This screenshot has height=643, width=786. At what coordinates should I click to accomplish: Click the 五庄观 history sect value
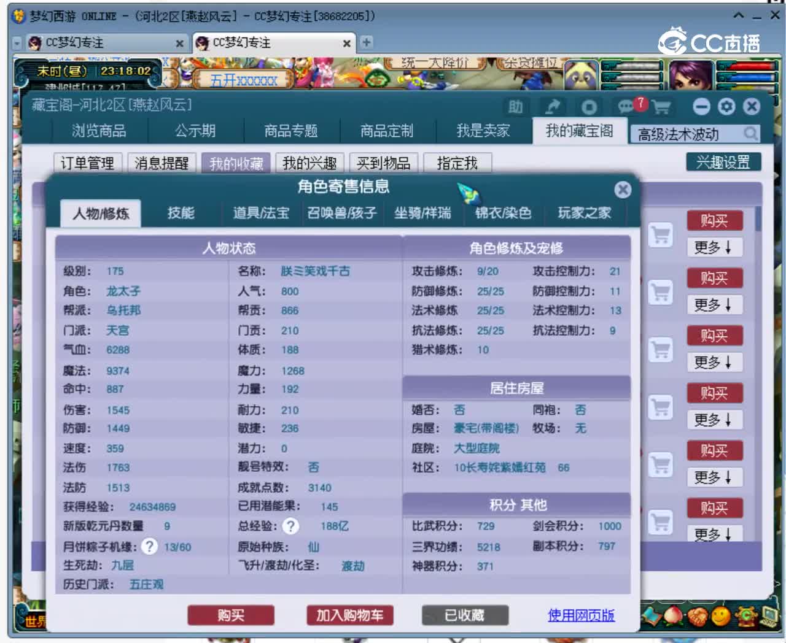pyautogui.click(x=146, y=585)
